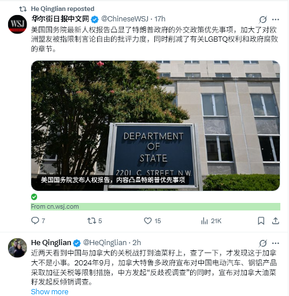
Task: Expand He Qinglian's post with Show more
Action: (50, 291)
